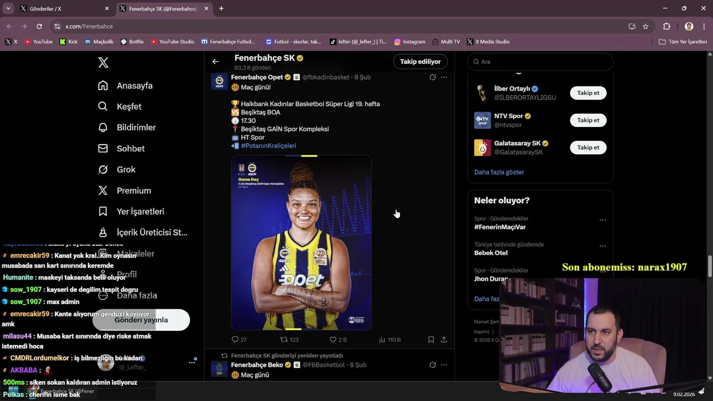Click the X logo in the sidebar
This screenshot has height=401, width=713.
click(x=103, y=62)
